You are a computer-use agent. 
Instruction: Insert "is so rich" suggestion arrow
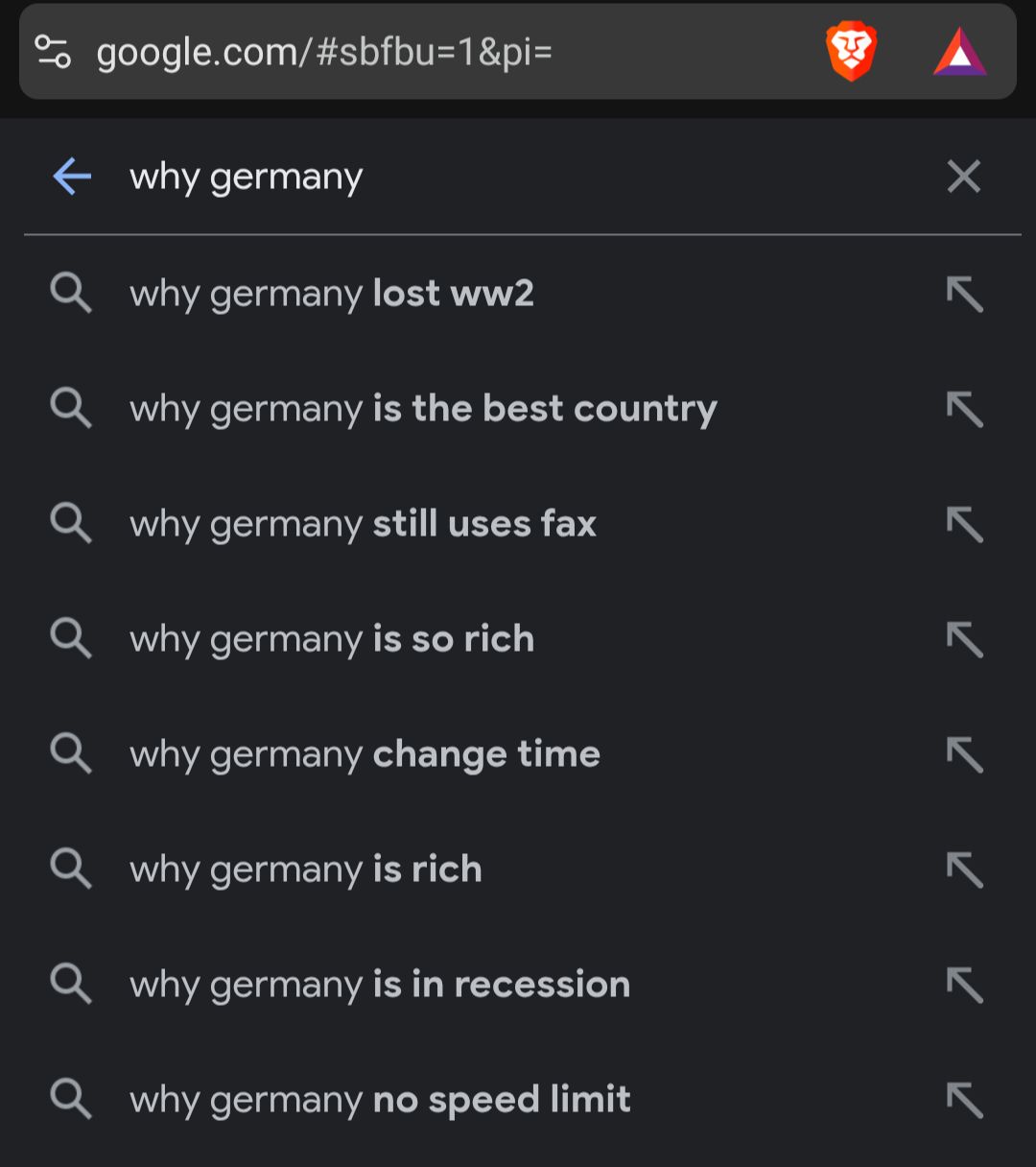964,639
